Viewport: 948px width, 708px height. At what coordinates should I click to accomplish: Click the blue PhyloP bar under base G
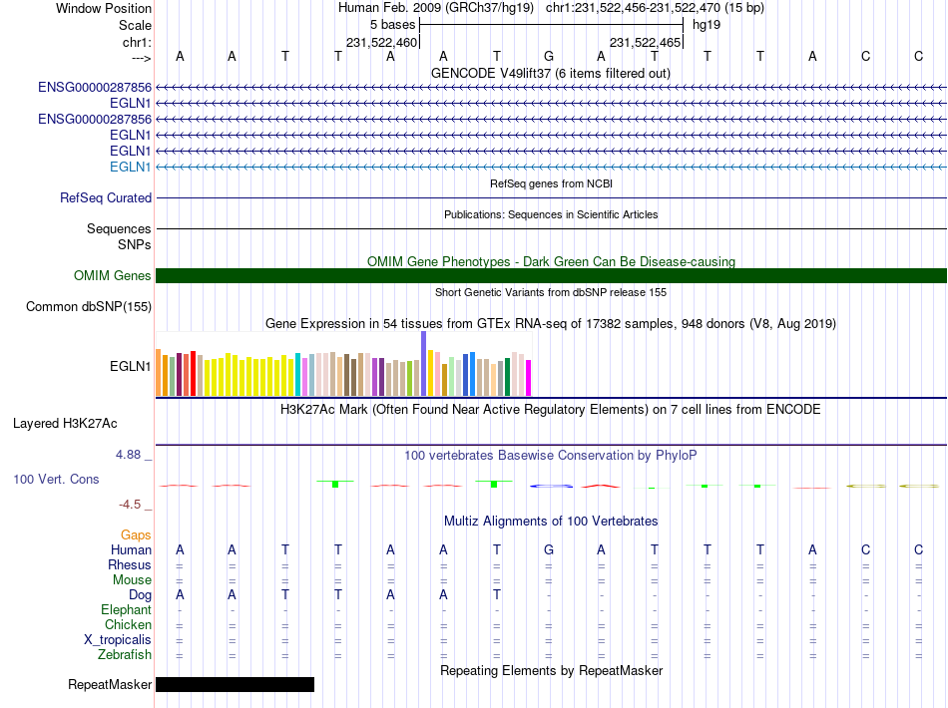551,486
